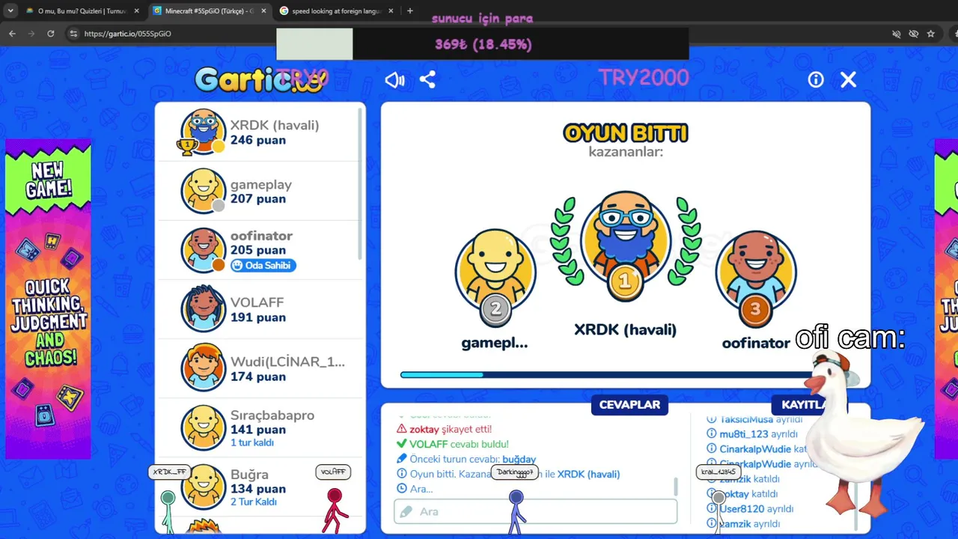This screenshot has height=539, width=958.
Task: Click the 'User8120 ayrıldı' log entry
Action: pyautogui.click(x=751, y=509)
